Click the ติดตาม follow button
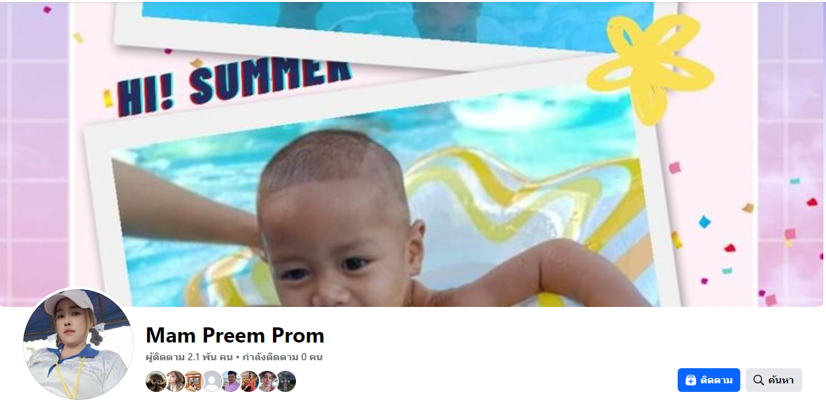Image resolution: width=826 pixels, height=413 pixels. click(x=709, y=380)
